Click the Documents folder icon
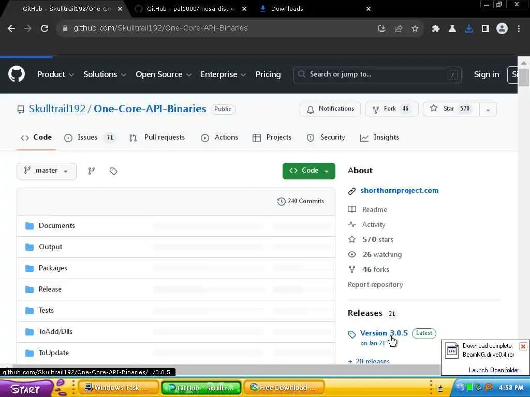Screen dimensions: 530x397 (30, 226)
